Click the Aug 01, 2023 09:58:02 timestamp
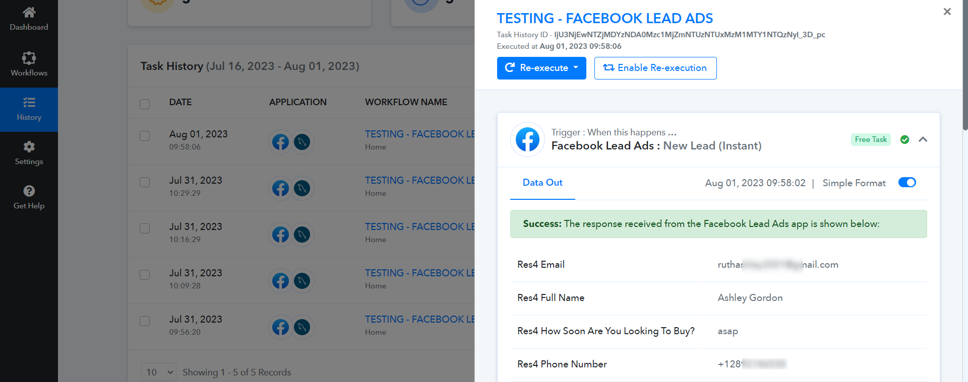The width and height of the screenshot is (968, 382). [755, 183]
